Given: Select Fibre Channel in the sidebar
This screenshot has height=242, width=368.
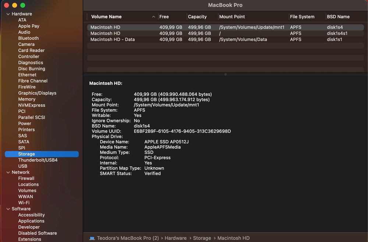Looking at the screenshot, I should coord(33,81).
